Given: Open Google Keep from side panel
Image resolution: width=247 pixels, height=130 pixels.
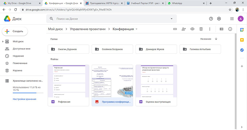Looking at the screenshot, I should coord(242,40).
